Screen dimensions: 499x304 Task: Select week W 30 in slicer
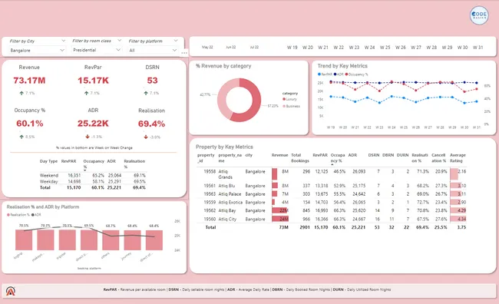462,48
